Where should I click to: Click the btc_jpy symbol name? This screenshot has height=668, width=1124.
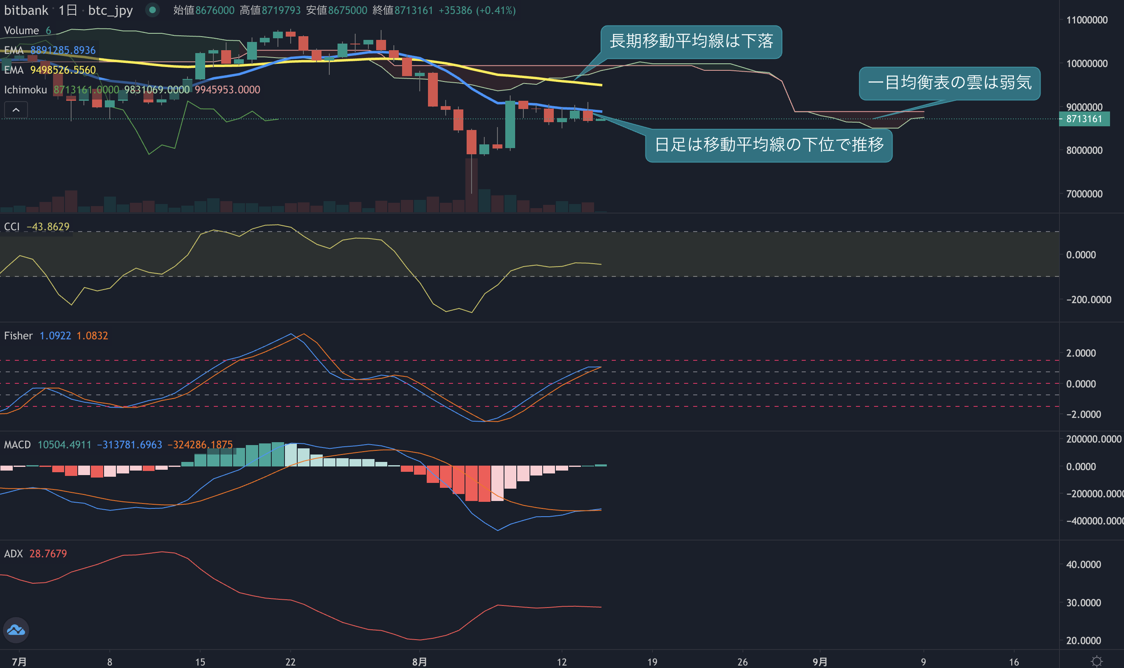click(x=110, y=10)
